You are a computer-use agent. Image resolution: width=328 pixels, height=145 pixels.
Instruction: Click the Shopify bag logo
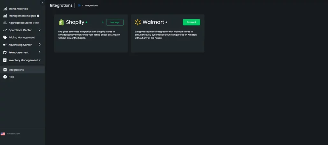coord(61,22)
